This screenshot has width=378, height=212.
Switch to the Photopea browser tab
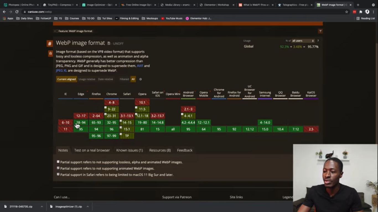(x=21, y=5)
